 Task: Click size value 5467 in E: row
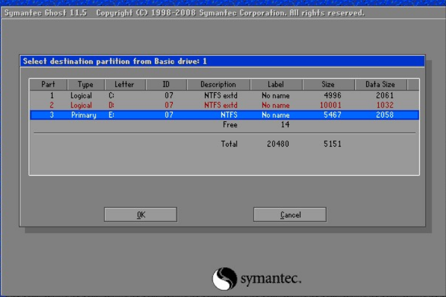click(332, 115)
